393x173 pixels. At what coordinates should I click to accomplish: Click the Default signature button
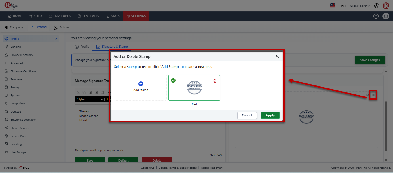[x=123, y=160]
